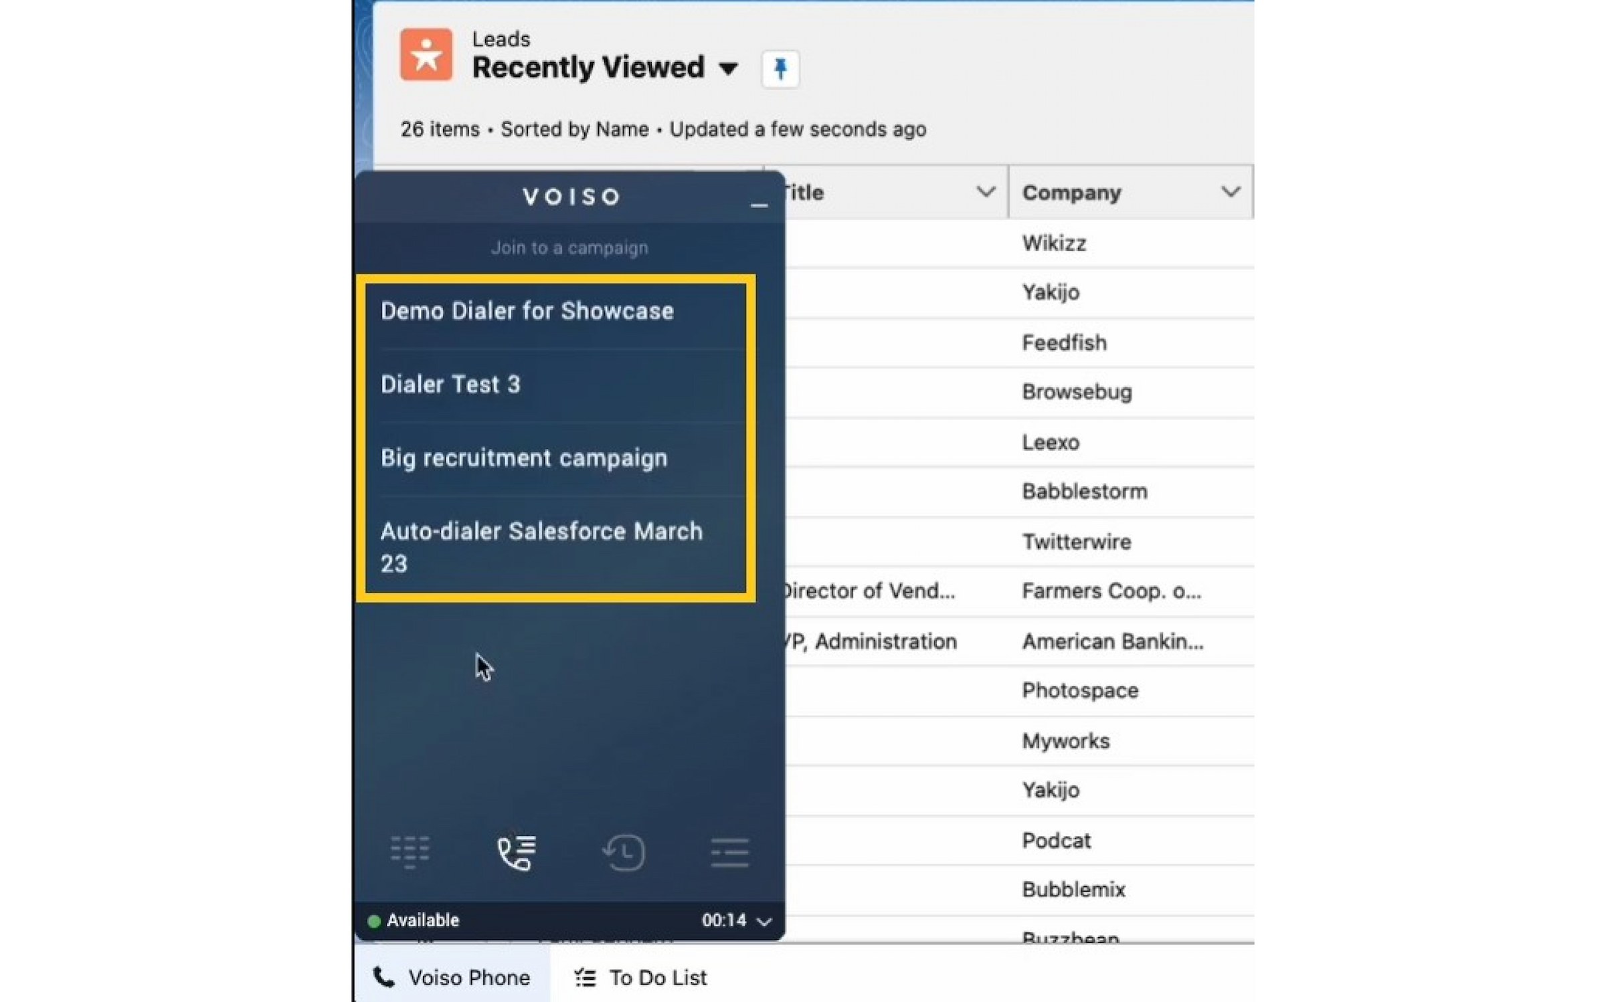Click the 00:14 status timer

(723, 920)
